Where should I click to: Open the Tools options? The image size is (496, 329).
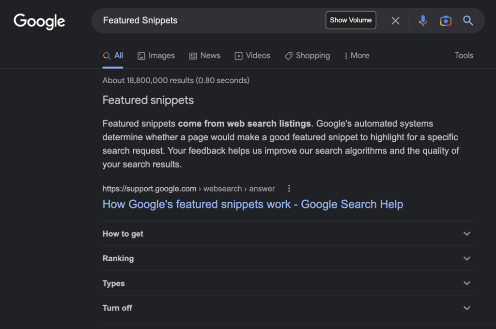tap(464, 56)
